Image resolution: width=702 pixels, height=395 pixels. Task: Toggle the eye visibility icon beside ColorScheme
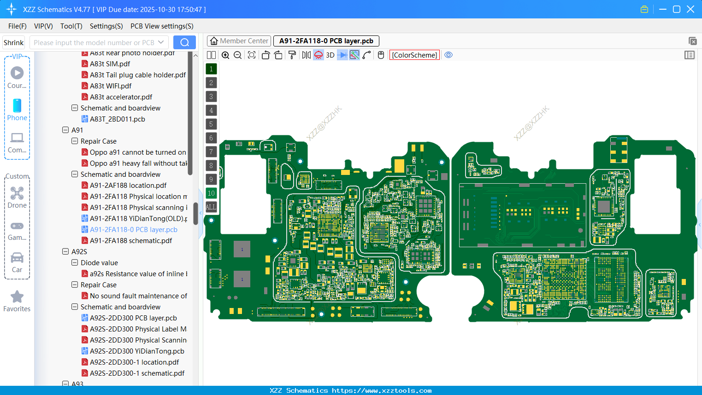448,55
